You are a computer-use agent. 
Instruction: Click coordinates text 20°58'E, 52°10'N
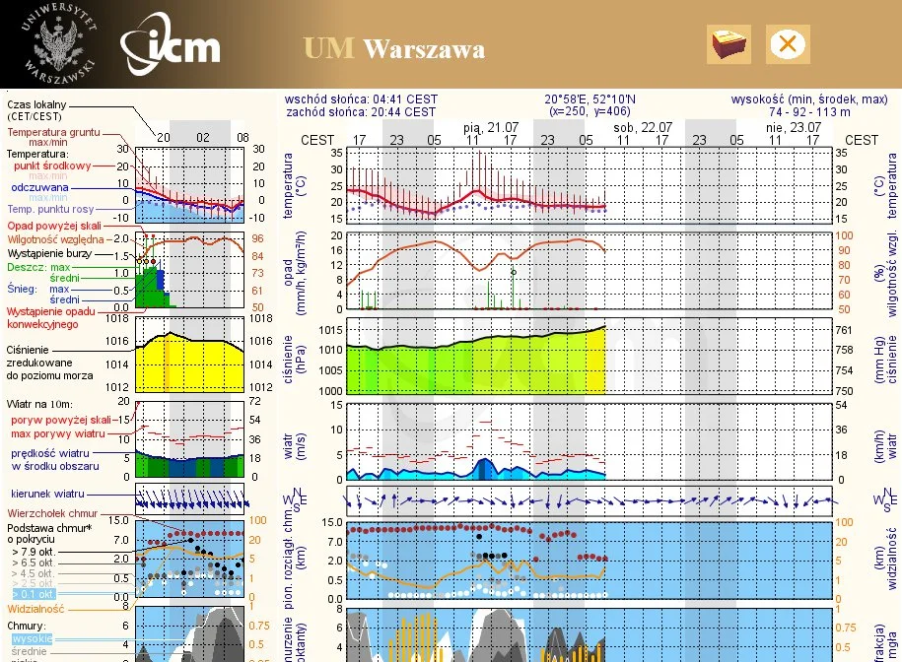[590, 99]
